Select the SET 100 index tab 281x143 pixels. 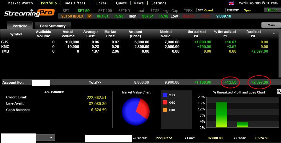tap(105, 10)
